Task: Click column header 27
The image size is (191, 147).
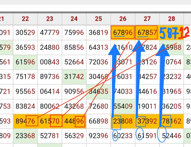Action: (x=147, y=19)
